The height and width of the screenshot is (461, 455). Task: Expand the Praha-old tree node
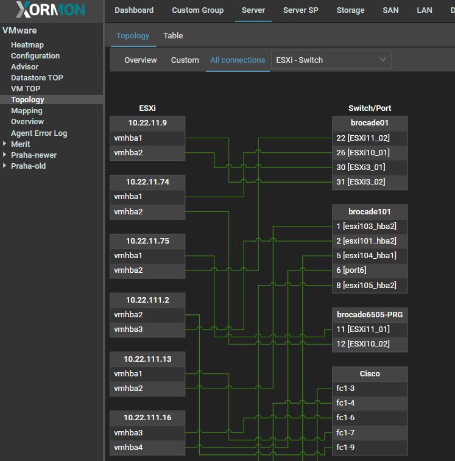5,166
